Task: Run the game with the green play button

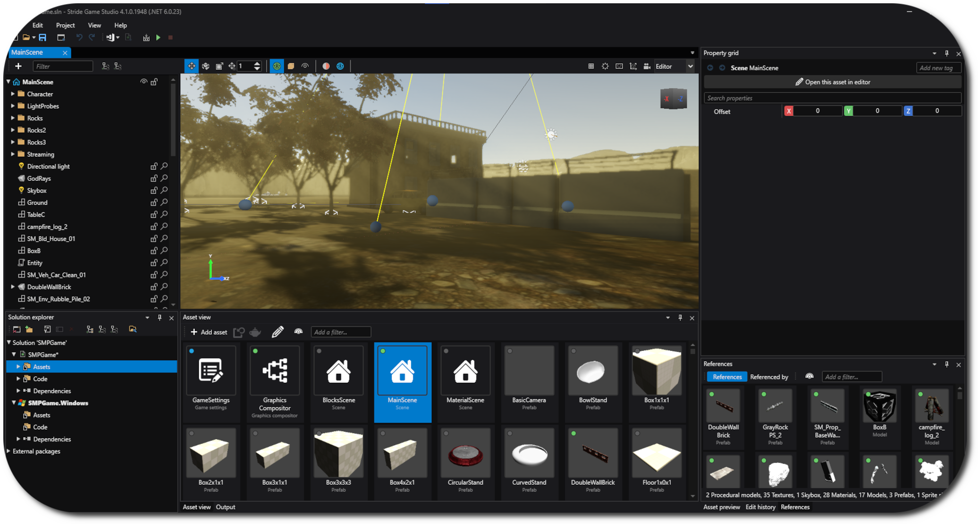Action: (159, 37)
